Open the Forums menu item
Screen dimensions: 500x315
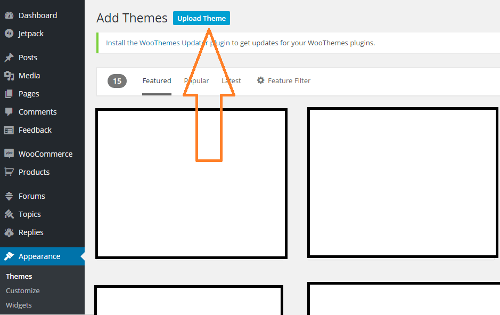tap(32, 196)
